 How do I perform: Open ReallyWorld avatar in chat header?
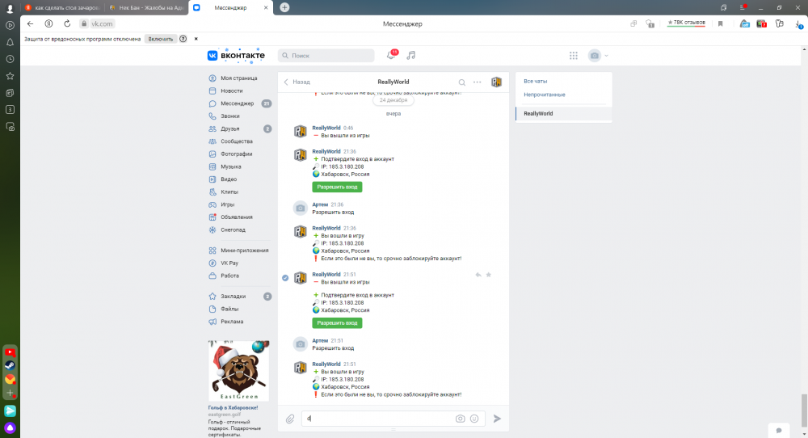pyautogui.click(x=496, y=82)
